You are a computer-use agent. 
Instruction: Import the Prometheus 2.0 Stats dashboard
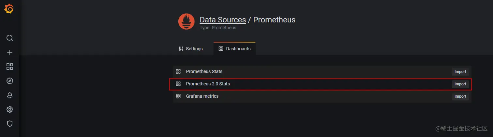point(460,84)
